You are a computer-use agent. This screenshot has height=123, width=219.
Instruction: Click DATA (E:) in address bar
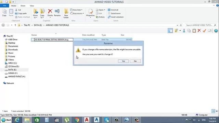click(x=38, y=25)
